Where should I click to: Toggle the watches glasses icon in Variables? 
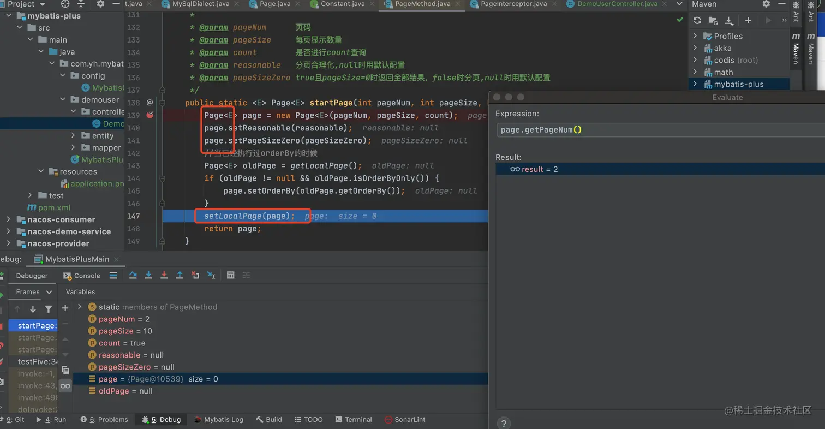pyautogui.click(x=65, y=386)
